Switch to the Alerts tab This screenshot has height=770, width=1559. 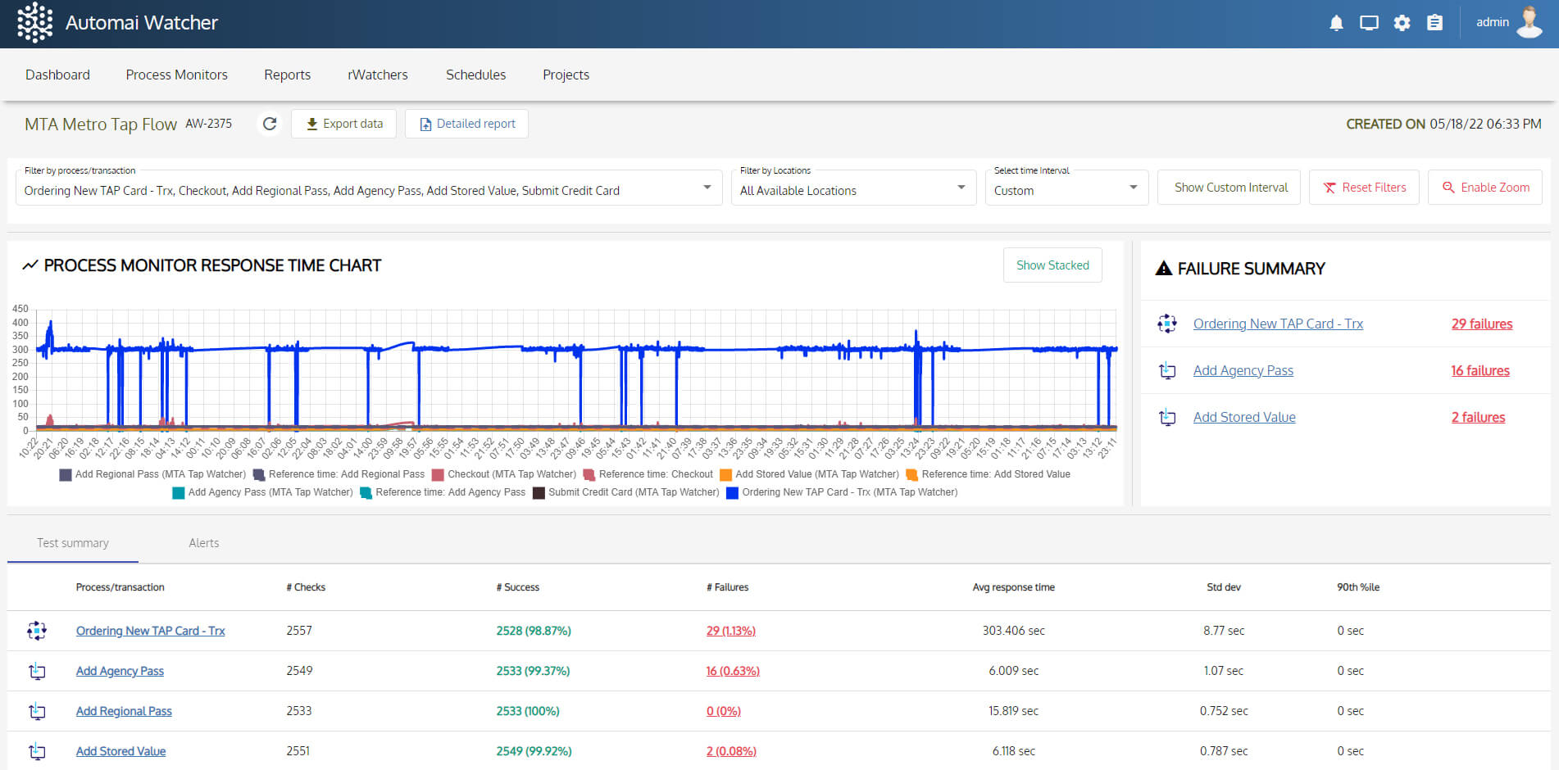[x=203, y=542]
